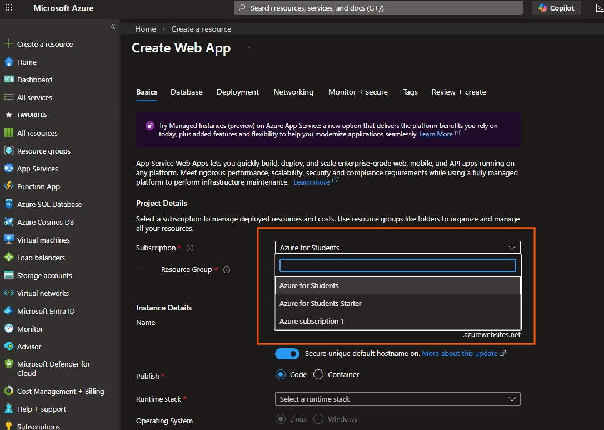
Task: Click the Help + support person icon
Action: point(8,409)
